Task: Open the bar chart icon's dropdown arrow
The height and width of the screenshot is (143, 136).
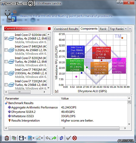Action: click(33, 138)
